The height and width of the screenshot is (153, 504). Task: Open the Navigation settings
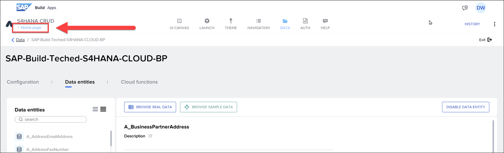pyautogui.click(x=258, y=24)
